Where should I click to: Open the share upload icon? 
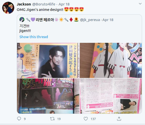(x=119, y=119)
